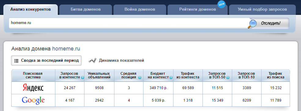Click the NEW badge on Рейтинги доменов

point(221,4)
